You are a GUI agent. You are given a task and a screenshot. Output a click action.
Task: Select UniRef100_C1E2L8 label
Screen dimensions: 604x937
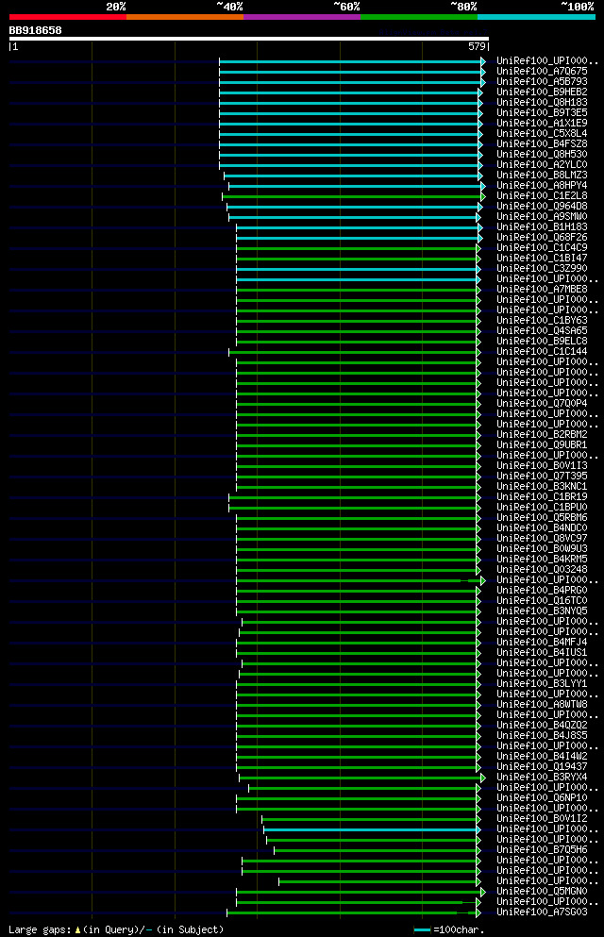[542, 196]
